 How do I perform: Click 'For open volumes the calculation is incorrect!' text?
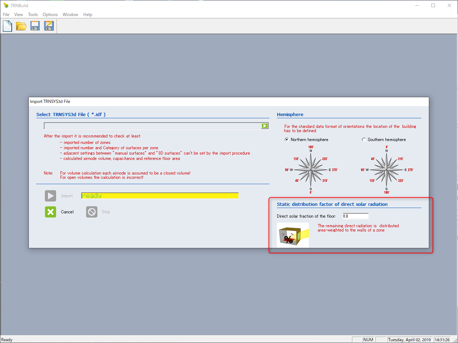(x=102, y=177)
